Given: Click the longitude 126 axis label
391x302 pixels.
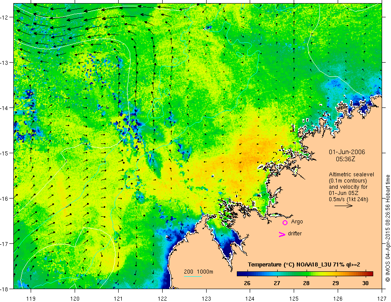Looking at the screenshot, I should 338,298.
